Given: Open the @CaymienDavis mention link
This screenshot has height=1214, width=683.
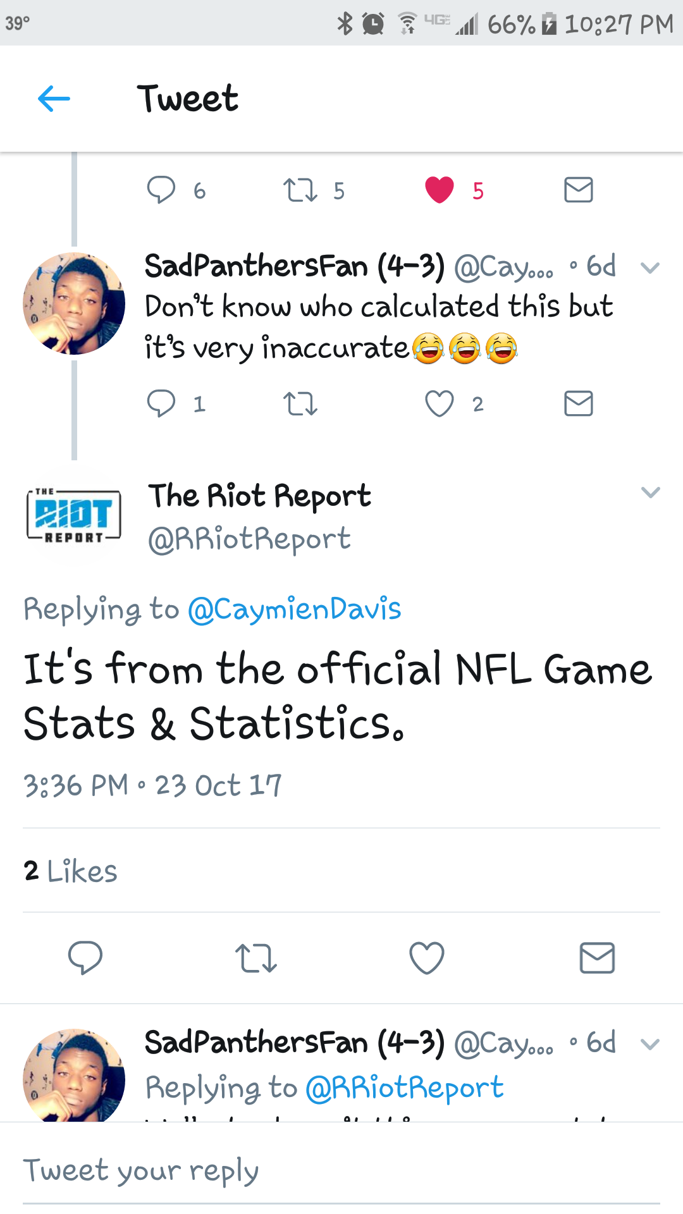Looking at the screenshot, I should click(295, 610).
